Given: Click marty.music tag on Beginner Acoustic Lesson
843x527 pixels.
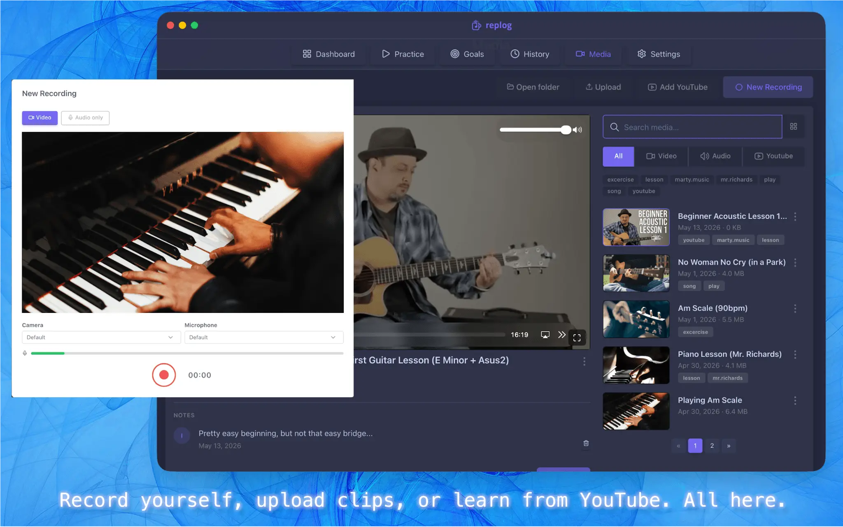Looking at the screenshot, I should click(x=733, y=240).
